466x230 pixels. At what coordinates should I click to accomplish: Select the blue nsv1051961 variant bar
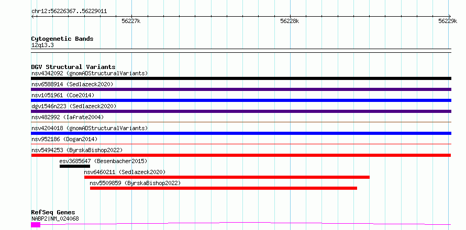tap(241, 100)
